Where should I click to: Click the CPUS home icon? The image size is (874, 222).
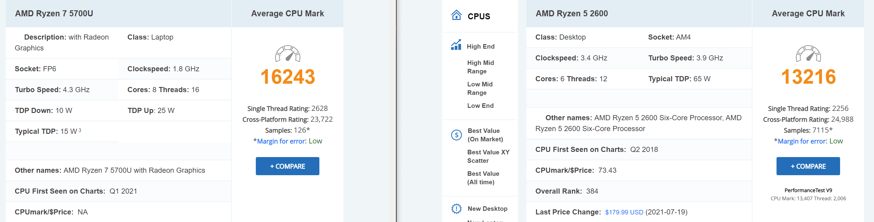tap(456, 15)
